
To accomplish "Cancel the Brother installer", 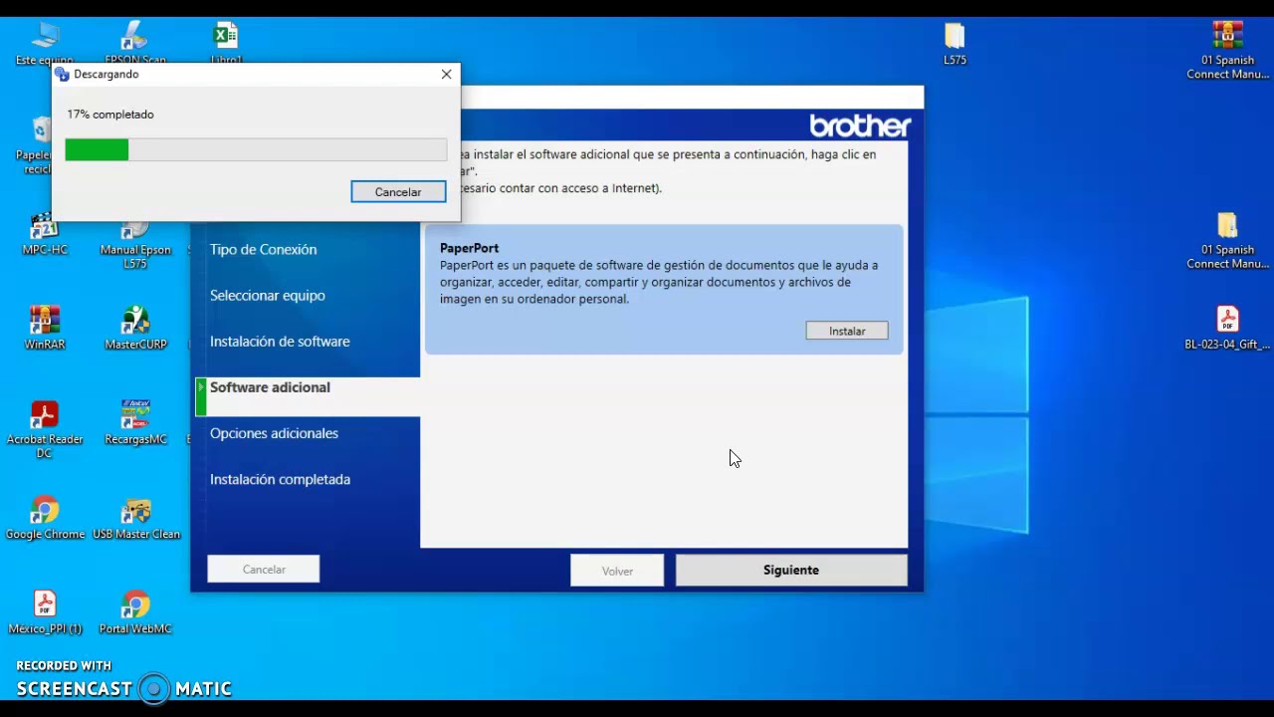I will coord(264,570).
